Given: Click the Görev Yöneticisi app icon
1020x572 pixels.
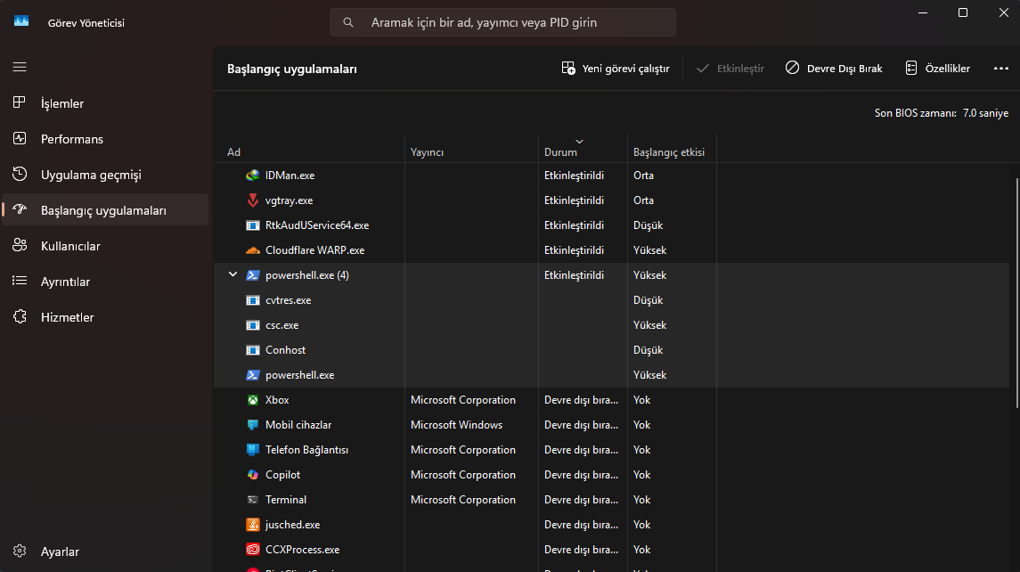Looking at the screenshot, I should tap(21, 22).
